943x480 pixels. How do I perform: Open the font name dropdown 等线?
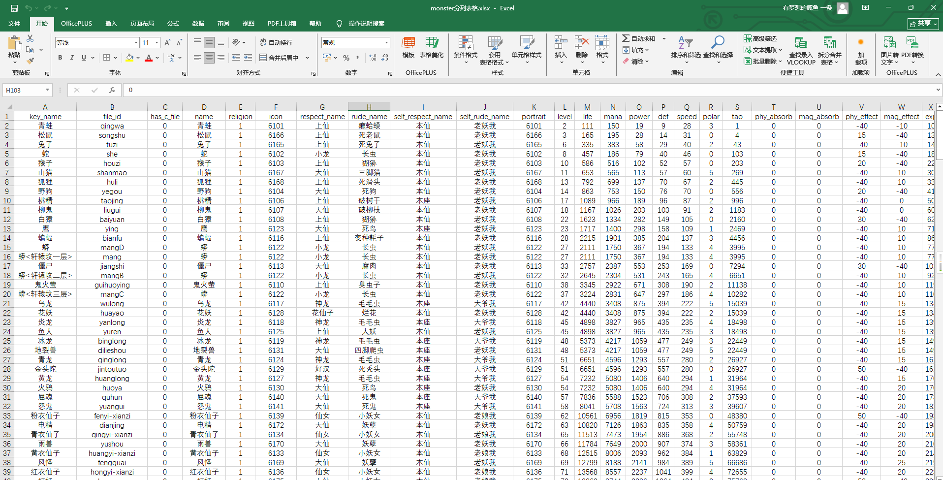click(136, 43)
